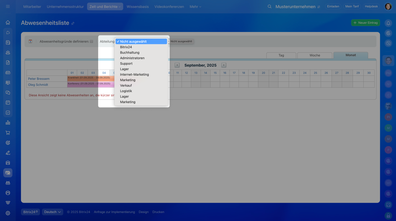Viewport: 396px width, 221px height.
Task: Click the highlighted contact card sidebar icon
Action: tap(8, 173)
